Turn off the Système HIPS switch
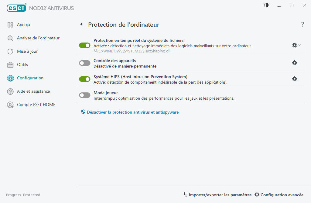 tap(84, 79)
